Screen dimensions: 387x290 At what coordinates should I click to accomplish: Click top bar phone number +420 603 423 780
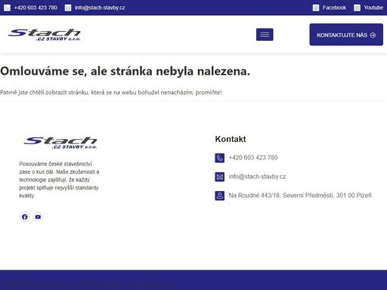coord(36,8)
